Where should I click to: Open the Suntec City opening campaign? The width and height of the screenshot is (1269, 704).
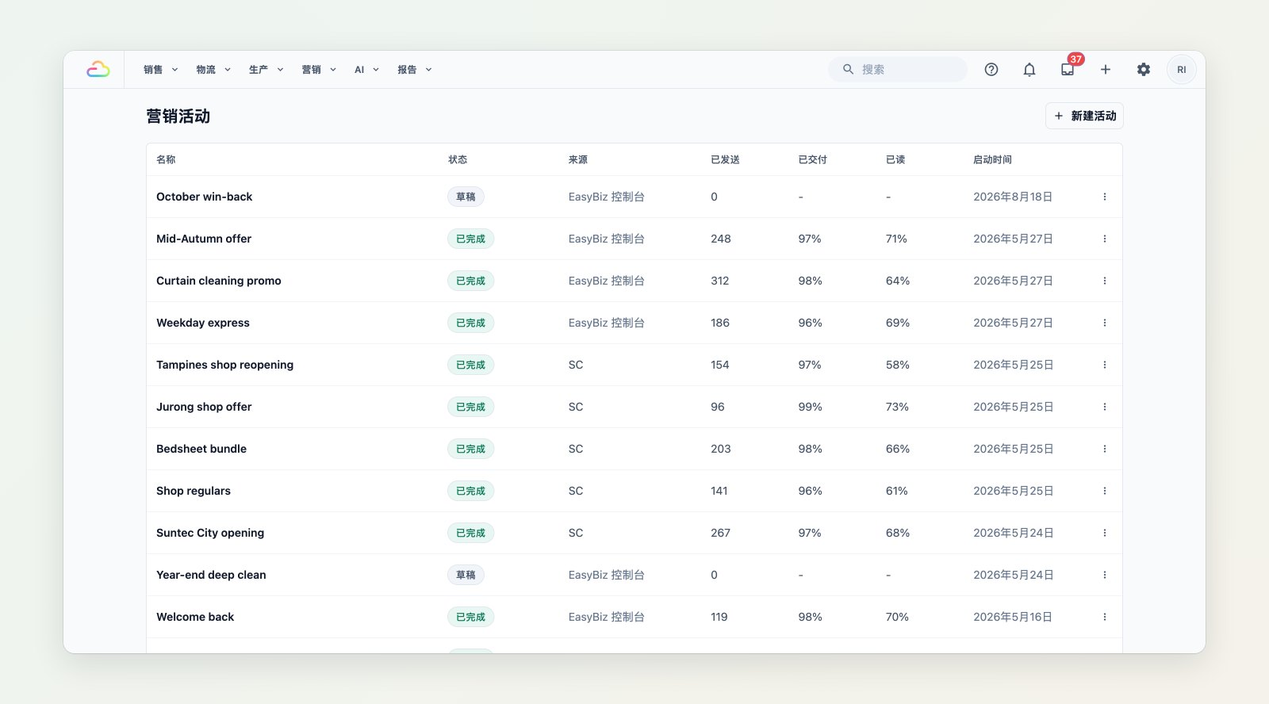pyautogui.click(x=210, y=533)
